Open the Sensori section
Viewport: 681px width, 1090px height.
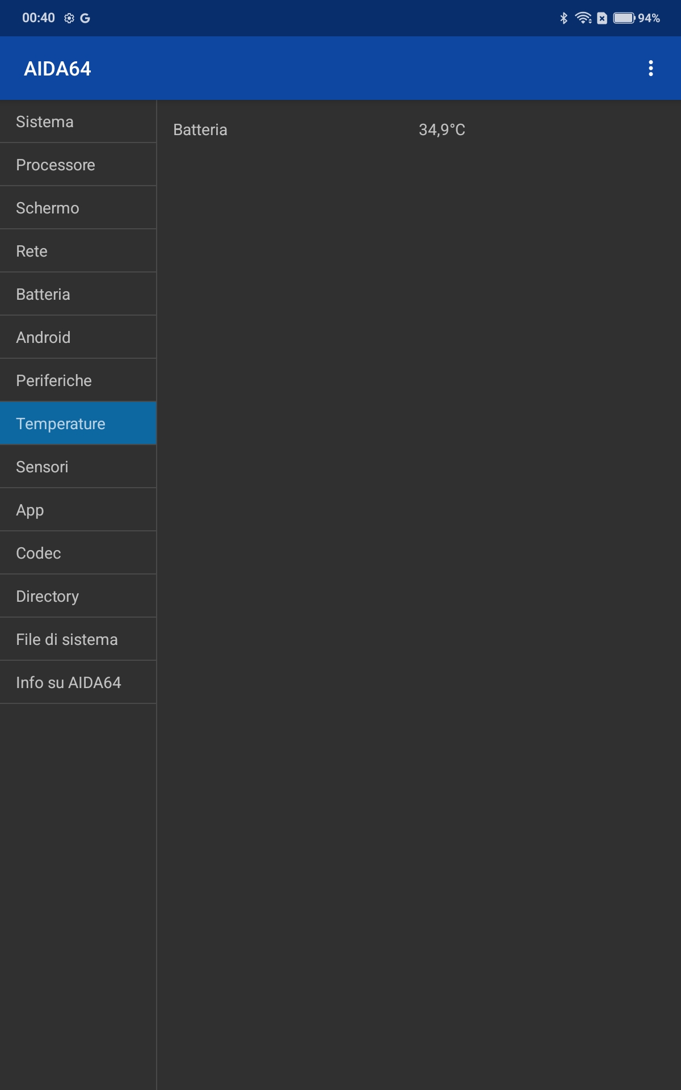coord(78,467)
